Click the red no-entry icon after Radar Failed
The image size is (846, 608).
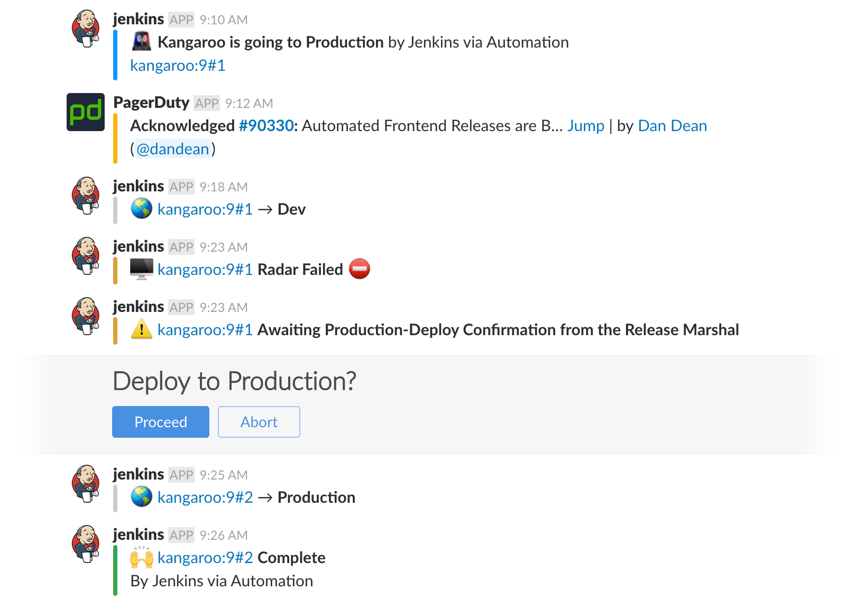(360, 269)
